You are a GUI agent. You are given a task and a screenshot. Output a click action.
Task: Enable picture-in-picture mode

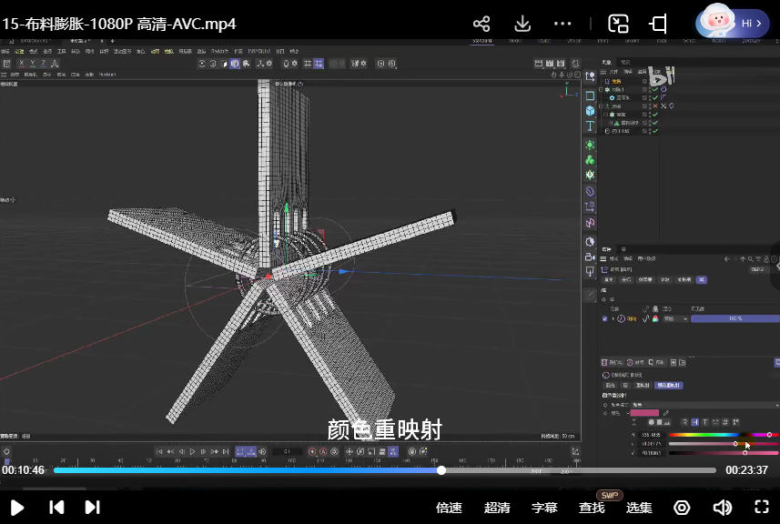coord(619,24)
